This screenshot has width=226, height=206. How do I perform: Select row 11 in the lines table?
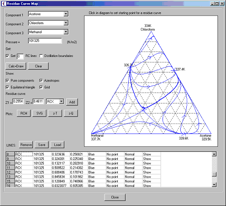coord(83,168)
